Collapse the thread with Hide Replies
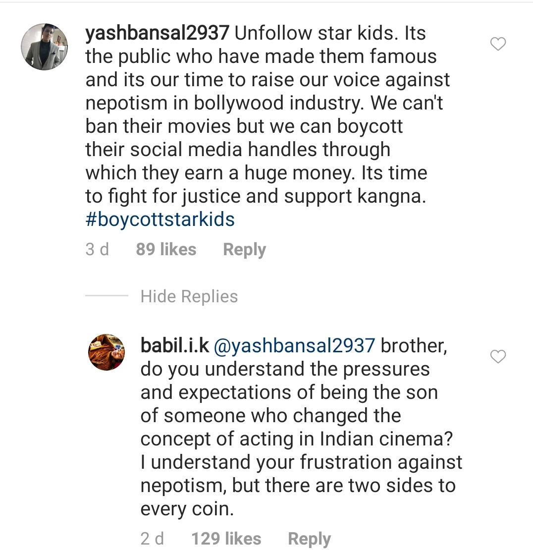533x550 pixels. pos(189,296)
